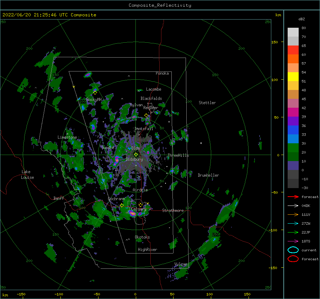Click the intense storm cell over Calgary
The height and width of the screenshot is (299, 320).
(132, 213)
